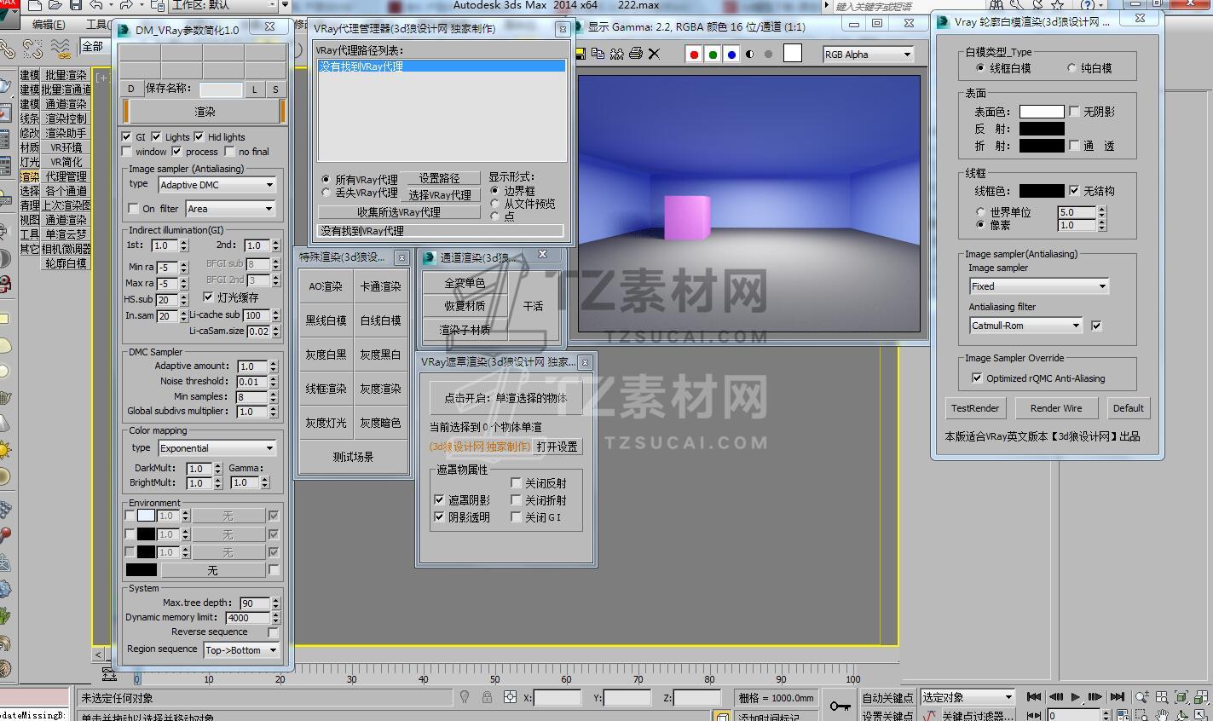
Task: Click the print image icon in frame buffer
Action: pyautogui.click(x=635, y=54)
